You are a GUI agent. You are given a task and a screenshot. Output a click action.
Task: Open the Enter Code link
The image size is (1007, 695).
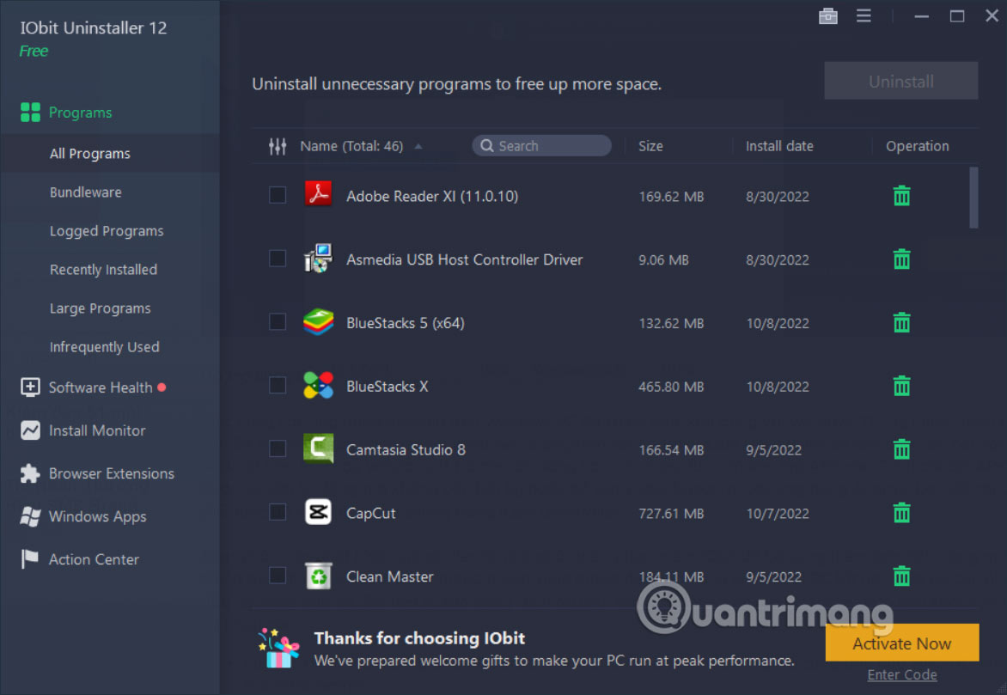(x=902, y=674)
